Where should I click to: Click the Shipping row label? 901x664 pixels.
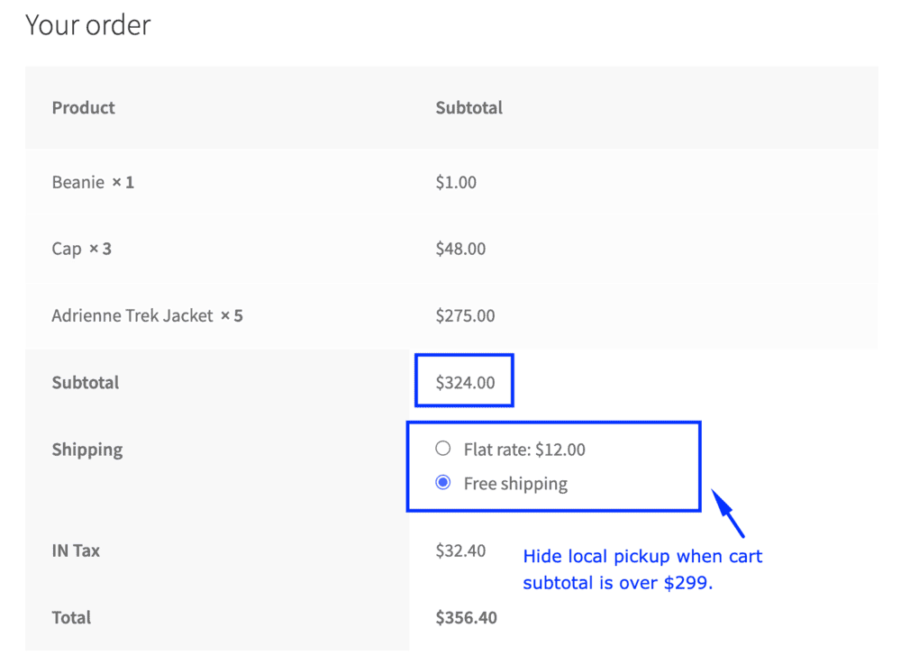[x=86, y=450]
